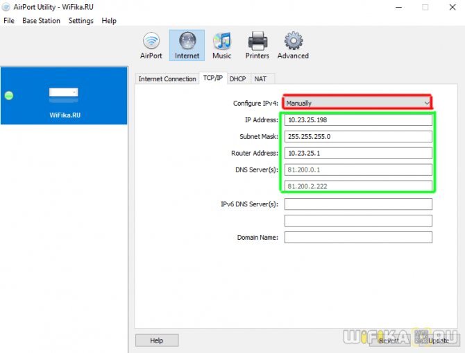The height and width of the screenshot is (353, 465).
Task: Select the Internet toolbar icon
Action: point(187,45)
